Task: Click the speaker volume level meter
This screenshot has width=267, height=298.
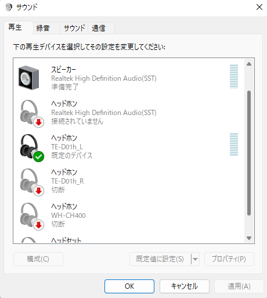Action: (234, 76)
